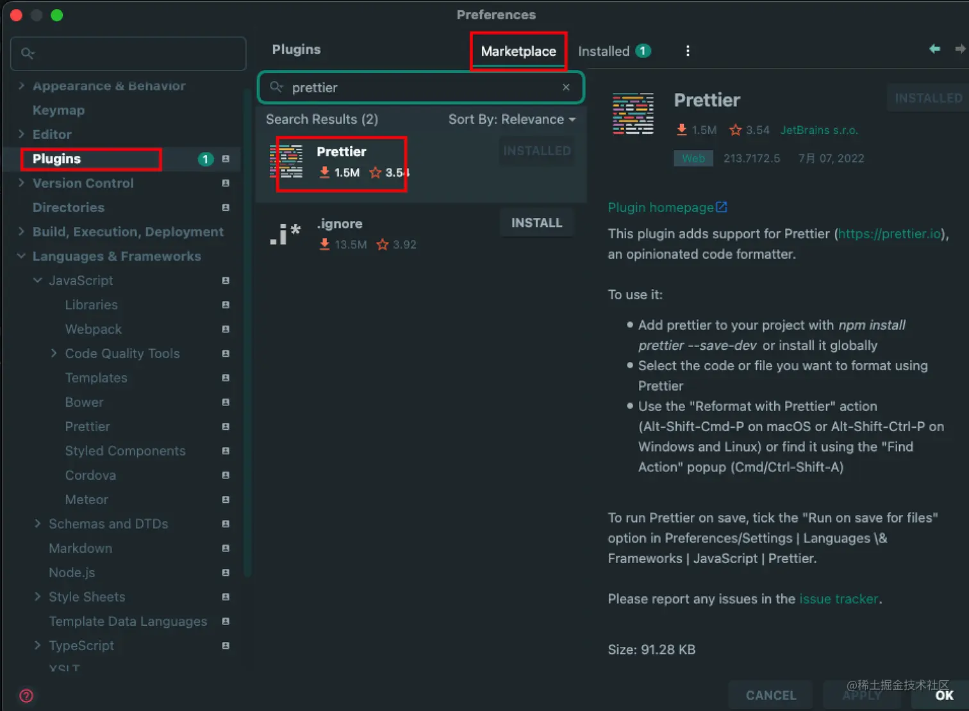Expand the Style Sheets node
This screenshot has height=711, width=969.
tap(38, 597)
